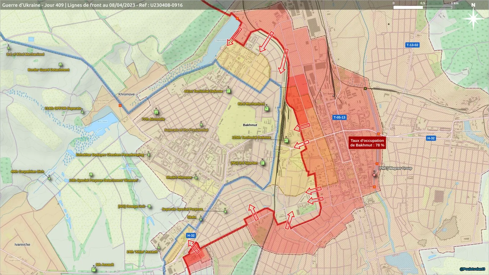The width and height of the screenshot is (489, 275).
Task: Select the [NG] 3rd Spartan unit icon
Action: (263, 163)
